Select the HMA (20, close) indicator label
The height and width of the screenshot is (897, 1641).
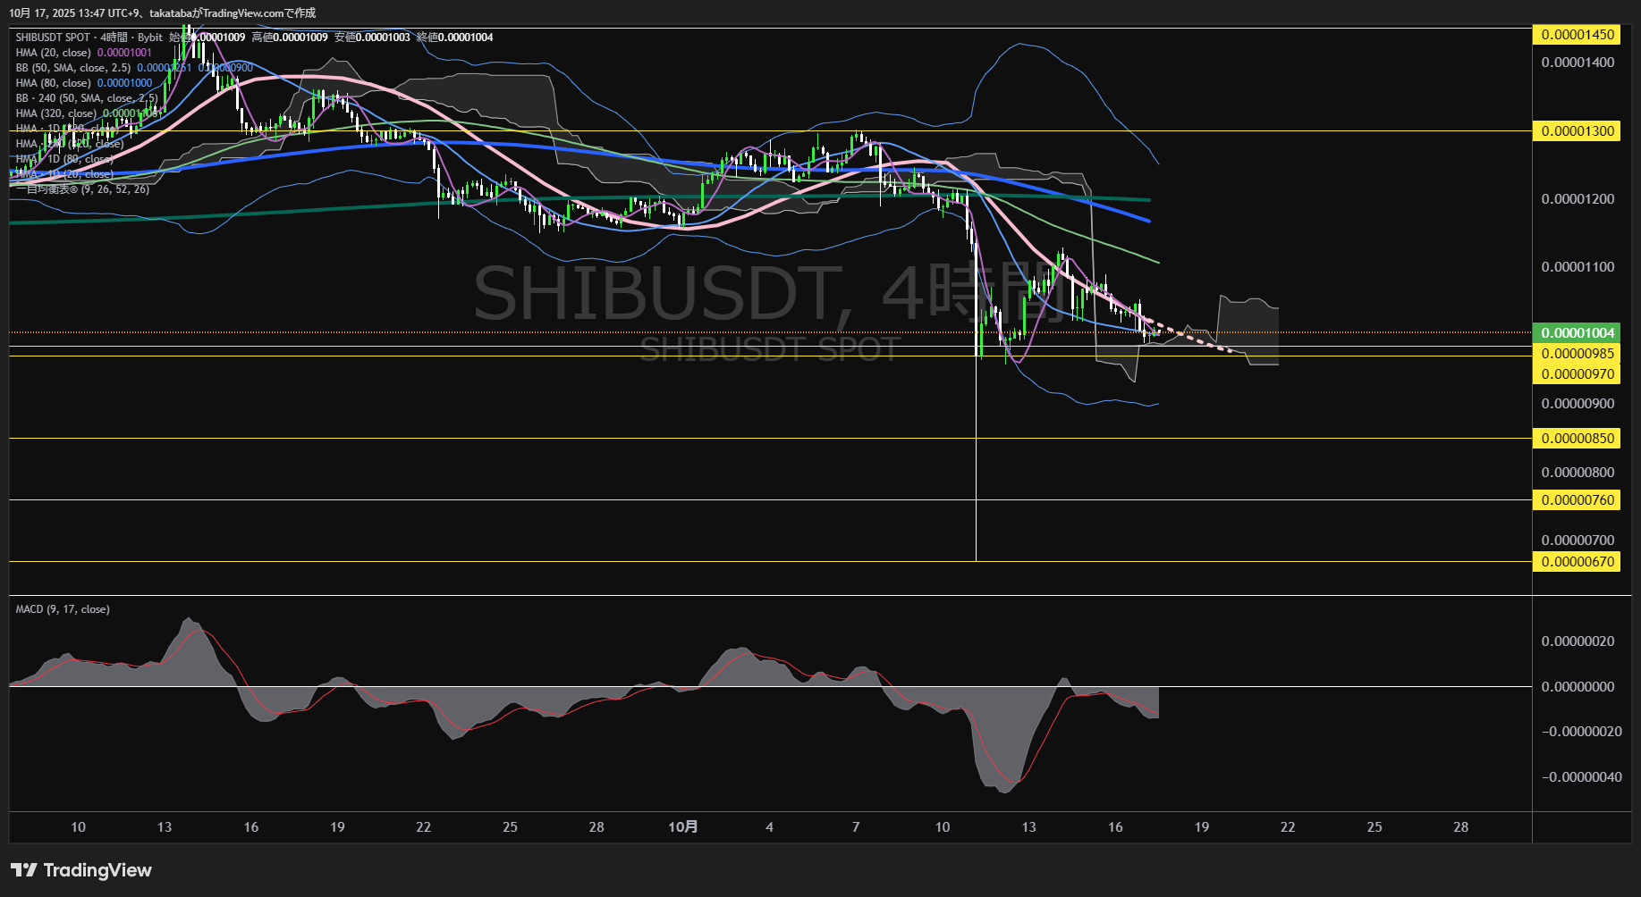click(x=53, y=53)
